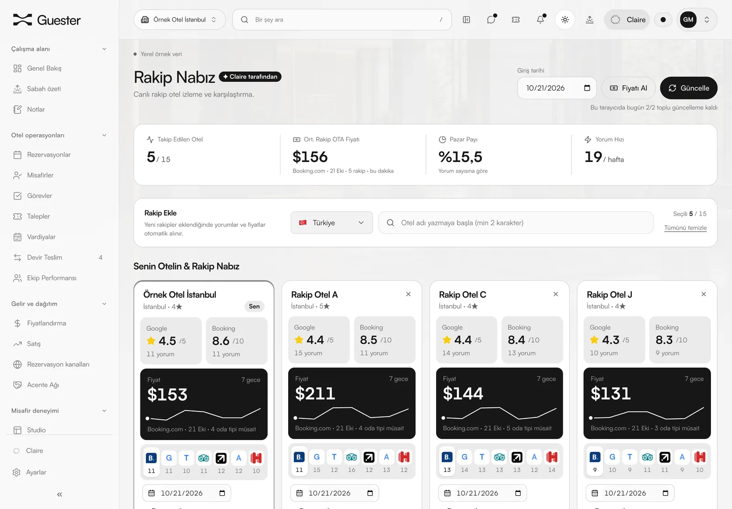This screenshot has height=509, width=732.
Task: Open Claire assistant button in top bar
Action: tap(627, 20)
